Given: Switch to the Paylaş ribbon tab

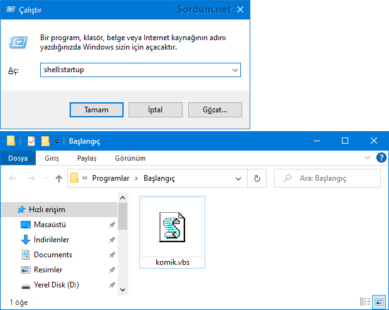Looking at the screenshot, I should pos(87,158).
